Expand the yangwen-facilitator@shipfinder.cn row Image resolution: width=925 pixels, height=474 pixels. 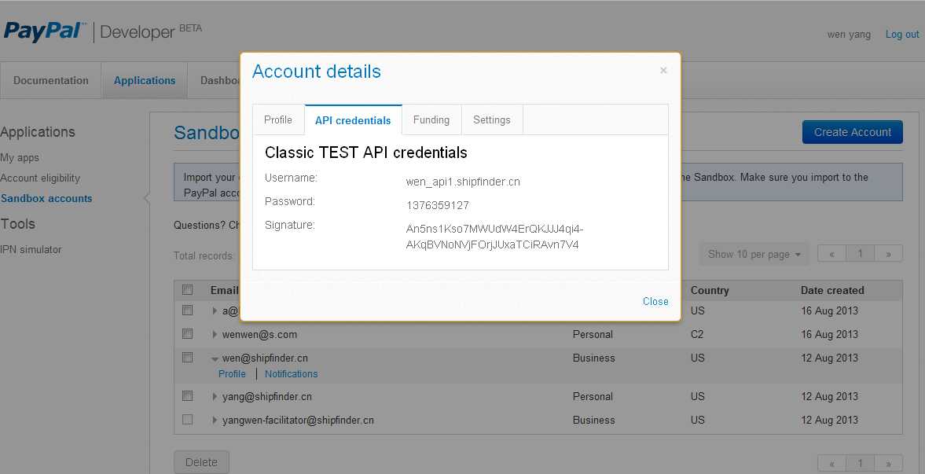pos(215,420)
